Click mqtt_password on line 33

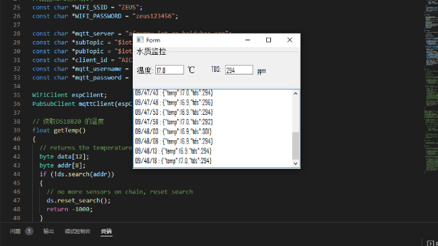coord(98,78)
